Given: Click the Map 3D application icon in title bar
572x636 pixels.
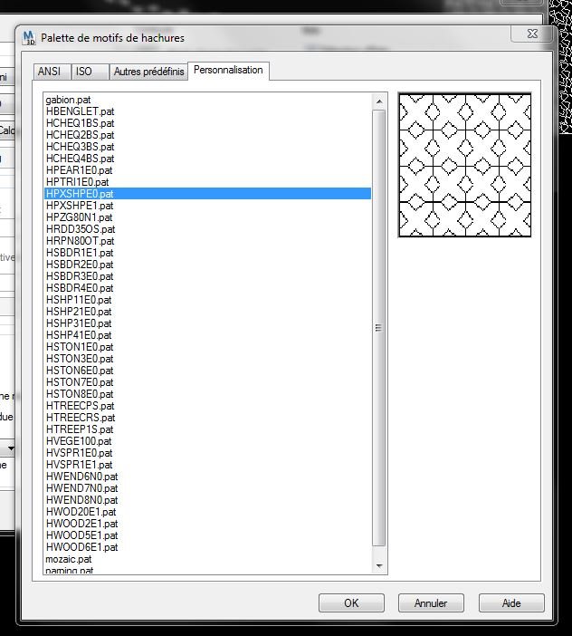Looking at the screenshot, I should click(x=29, y=38).
